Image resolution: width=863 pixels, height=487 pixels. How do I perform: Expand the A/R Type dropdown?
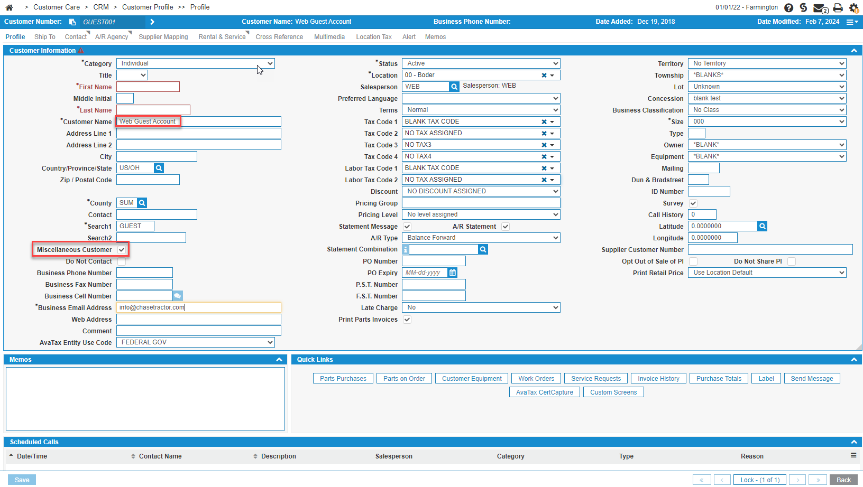pos(481,238)
